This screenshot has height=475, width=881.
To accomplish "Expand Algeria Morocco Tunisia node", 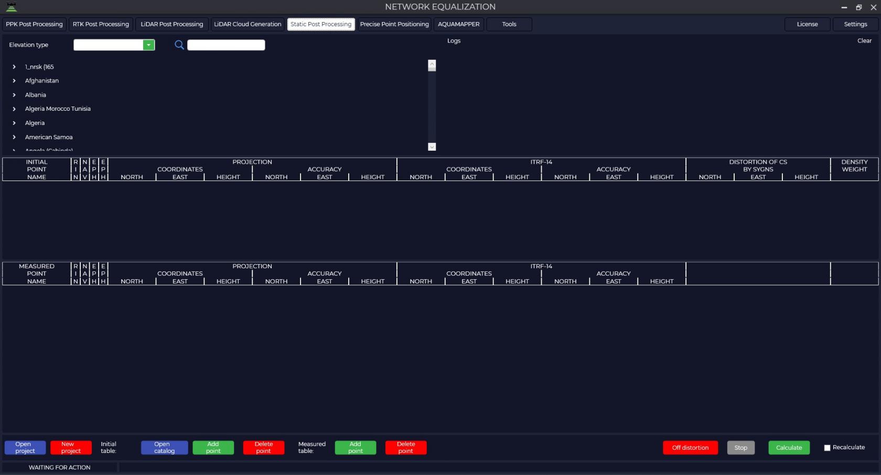I will [x=14, y=109].
